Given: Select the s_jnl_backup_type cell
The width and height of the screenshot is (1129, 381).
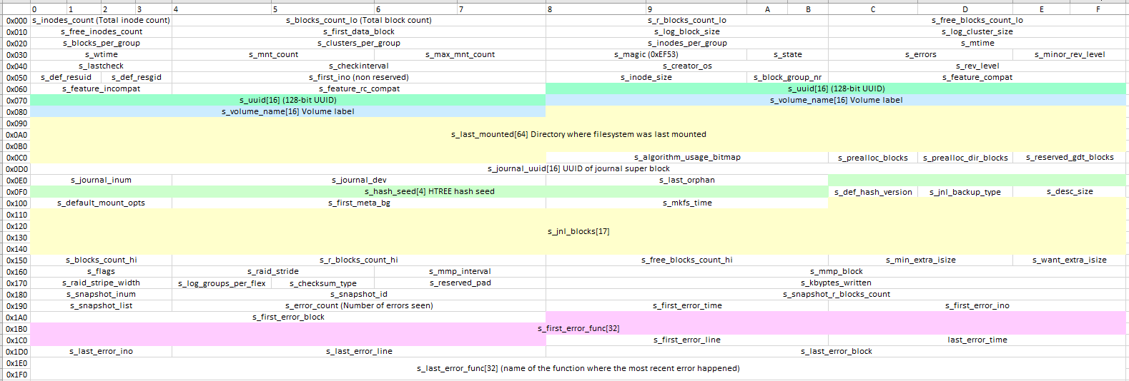Looking at the screenshot, I should point(965,192).
